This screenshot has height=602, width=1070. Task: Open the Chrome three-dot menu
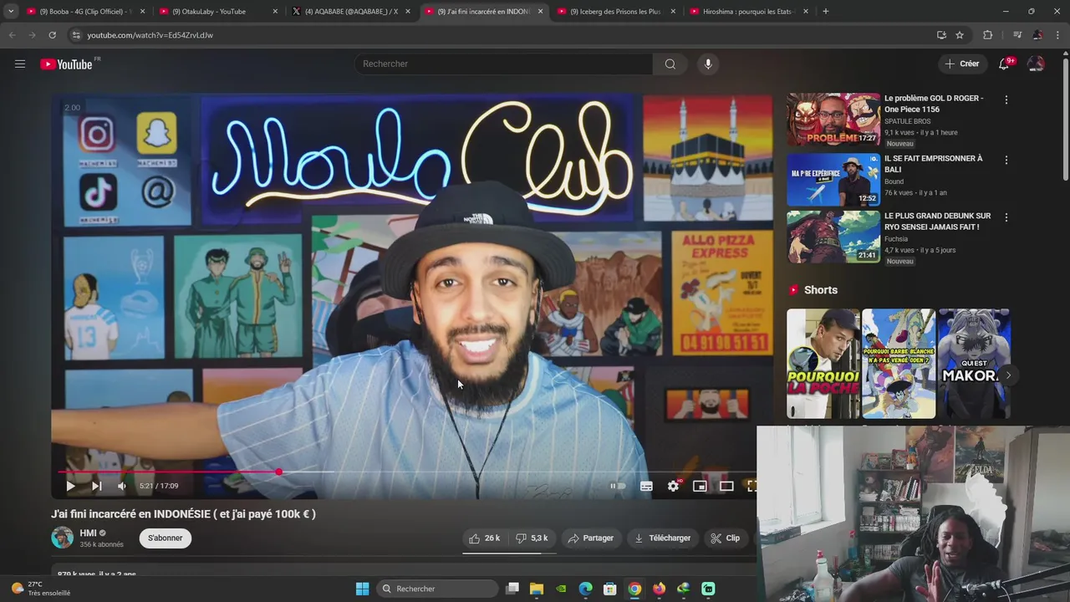[1058, 35]
